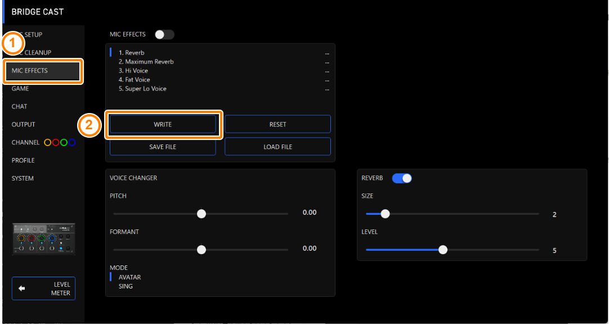The image size is (609, 325).
Task: Click the reverb LEVEL value 5
Action: 554,251
